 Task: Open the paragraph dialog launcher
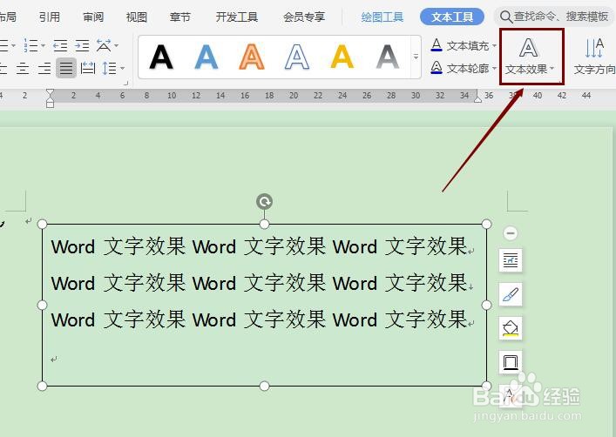(126, 84)
